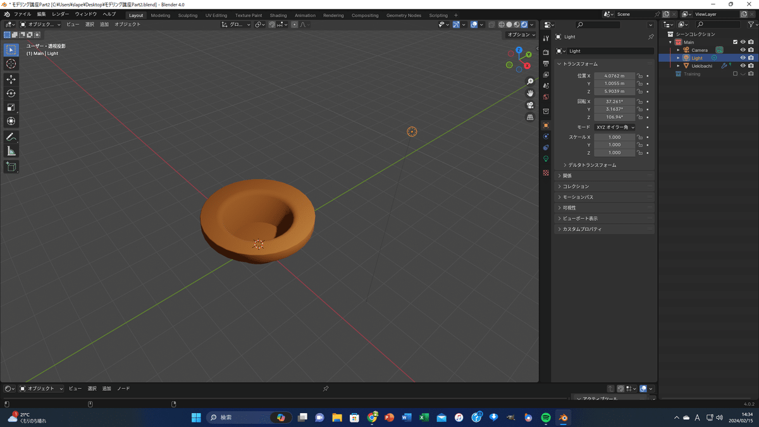Toggle X-ray mode in viewport header
The image size is (759, 427).
[491, 25]
